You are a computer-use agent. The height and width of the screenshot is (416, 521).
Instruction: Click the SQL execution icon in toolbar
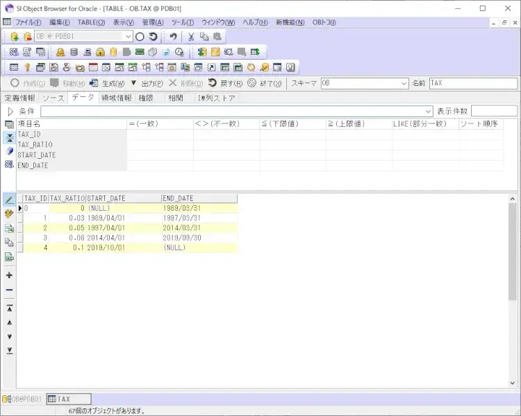click(14, 52)
